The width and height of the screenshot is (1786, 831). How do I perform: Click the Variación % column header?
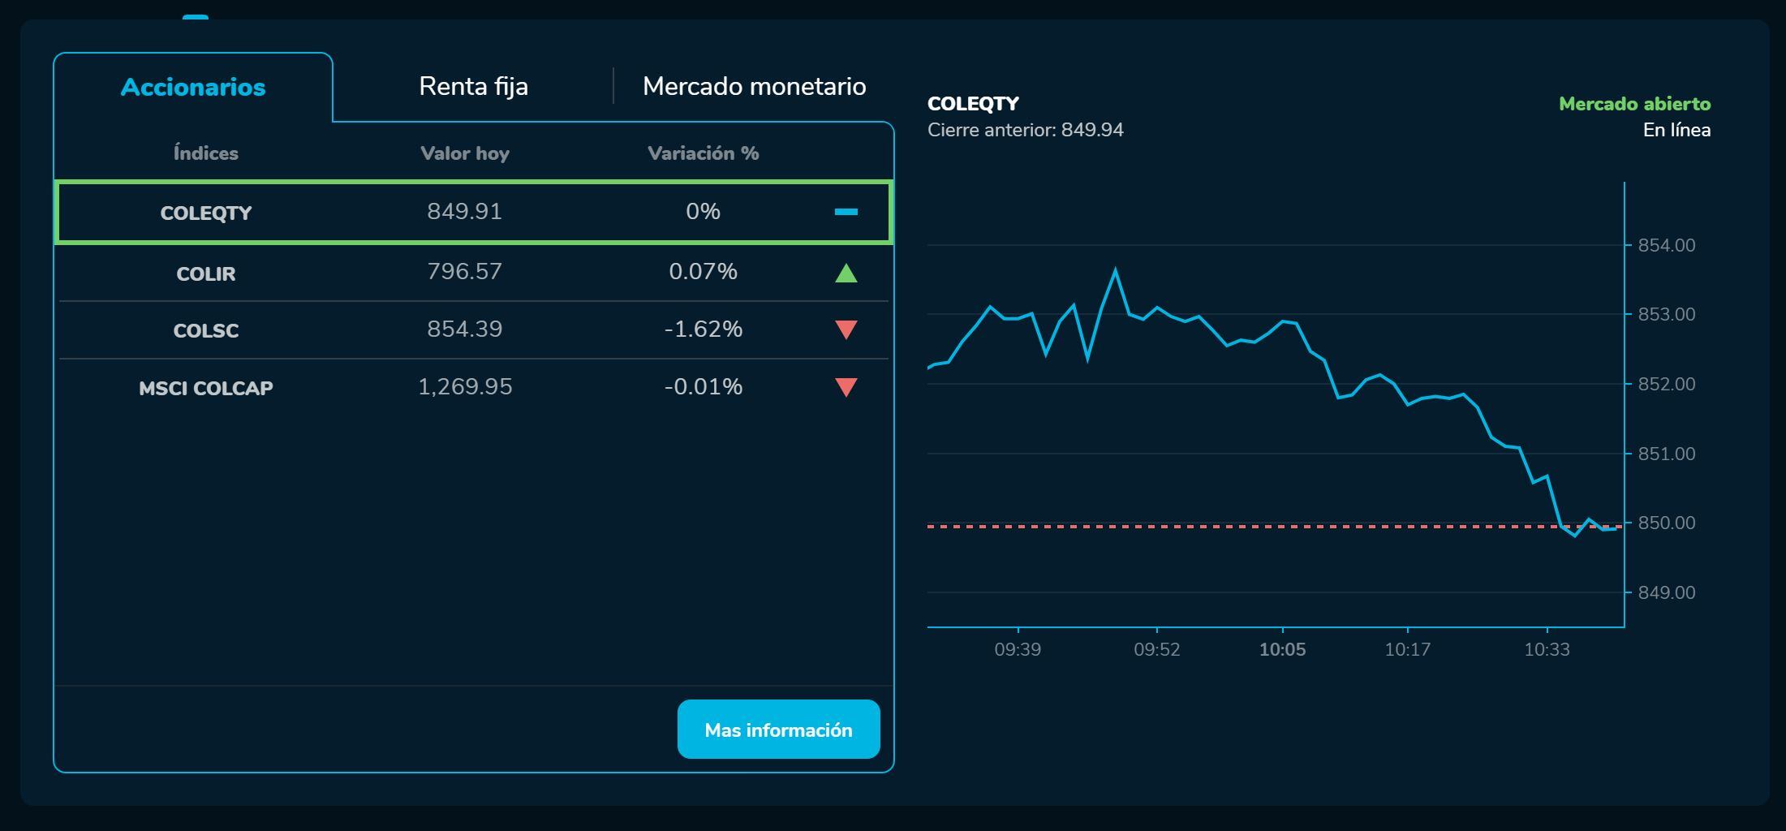pyautogui.click(x=703, y=153)
